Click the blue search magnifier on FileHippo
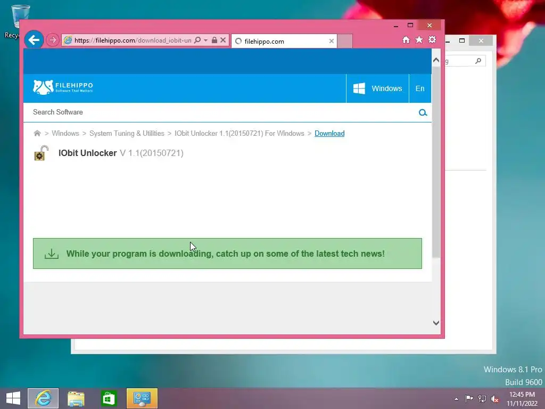 click(423, 112)
